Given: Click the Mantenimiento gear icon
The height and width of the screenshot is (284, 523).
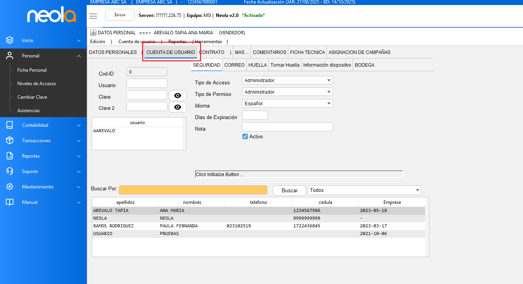Looking at the screenshot, I should 10,187.
